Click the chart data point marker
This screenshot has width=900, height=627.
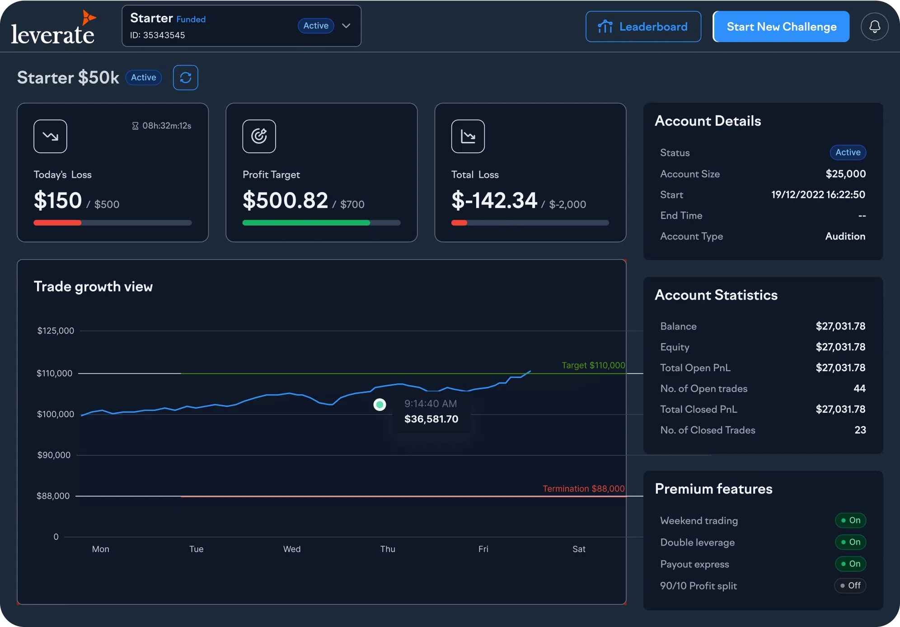[380, 404]
